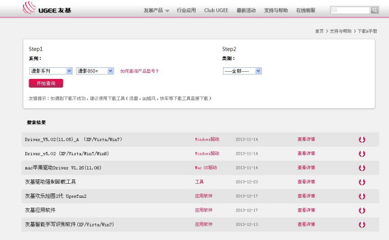The width and height of the screenshot is (389, 240).
Task: Click the Mac OS驱动 category tag
Action: pos(206,168)
